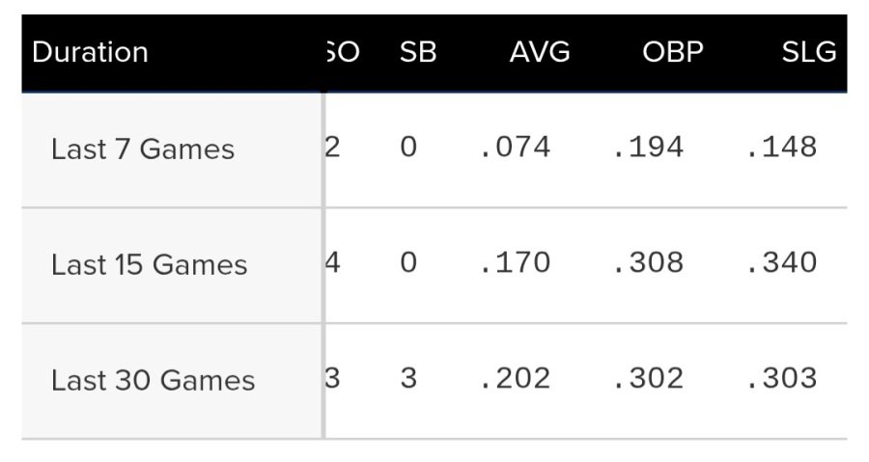Sort by the OBP column header
This screenshot has width=869, height=462.
pos(673,52)
